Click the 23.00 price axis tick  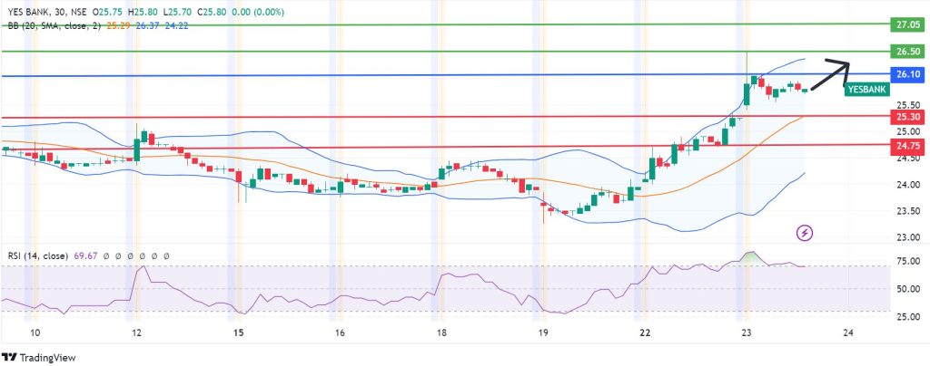(x=908, y=238)
